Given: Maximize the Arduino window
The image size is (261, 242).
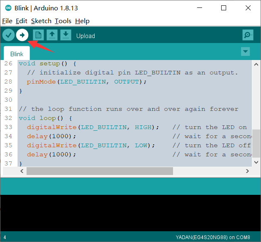Looking at the screenshot, I should 224,8.
